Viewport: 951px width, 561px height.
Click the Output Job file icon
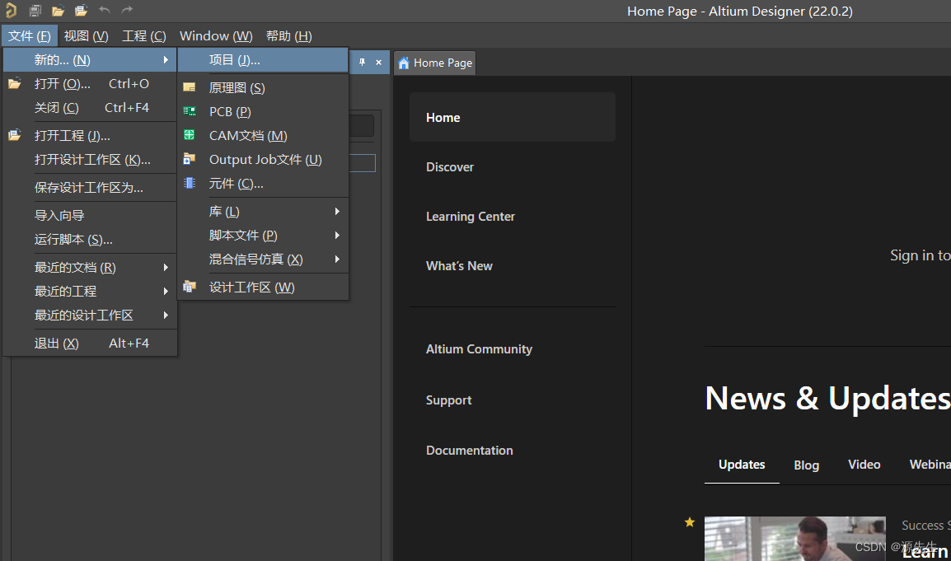(x=190, y=159)
